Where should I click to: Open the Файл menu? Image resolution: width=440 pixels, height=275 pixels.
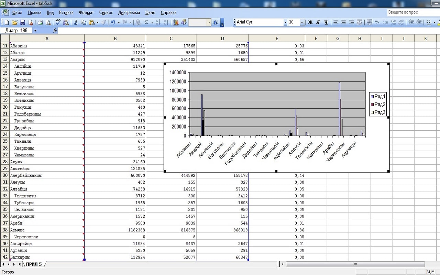(x=17, y=12)
